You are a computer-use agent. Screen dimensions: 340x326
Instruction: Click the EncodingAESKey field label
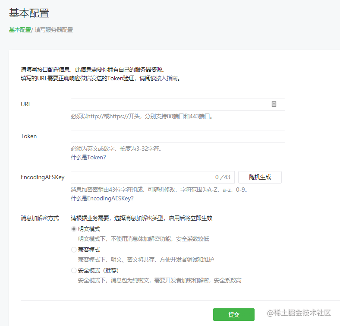(x=42, y=177)
